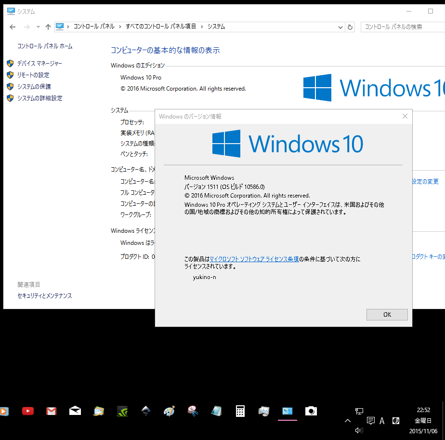This screenshot has height=440, width=445.
Task: Launch the white envelope Mail app
Action: pos(75,411)
